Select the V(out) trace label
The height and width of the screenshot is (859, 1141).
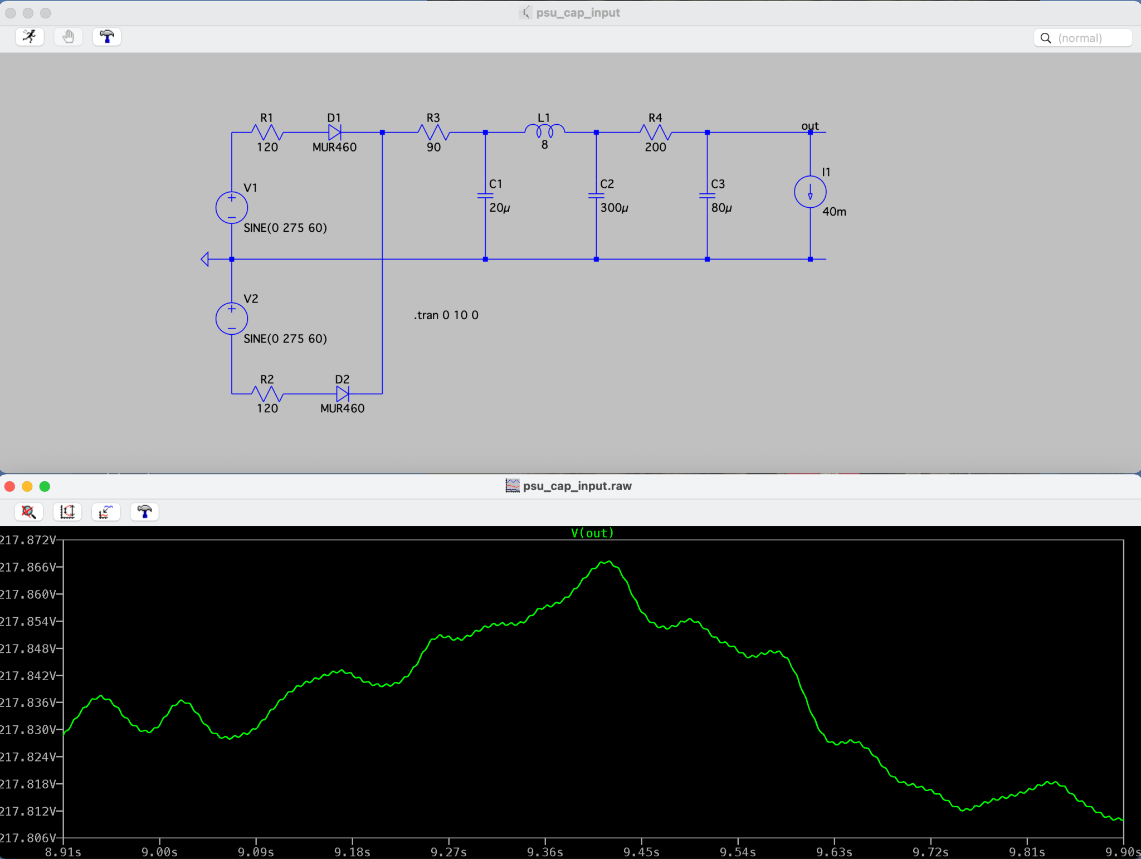click(x=592, y=533)
